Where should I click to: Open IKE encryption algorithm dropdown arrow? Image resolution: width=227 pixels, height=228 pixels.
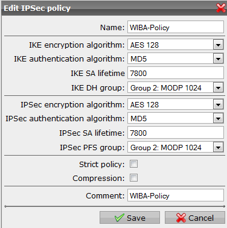(218, 45)
